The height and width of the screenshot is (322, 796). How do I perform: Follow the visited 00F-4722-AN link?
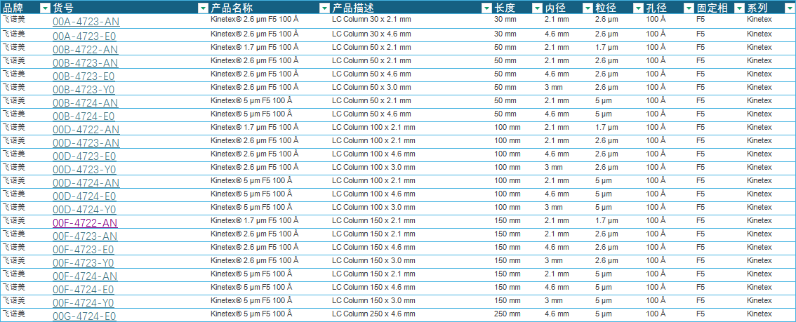tap(85, 222)
